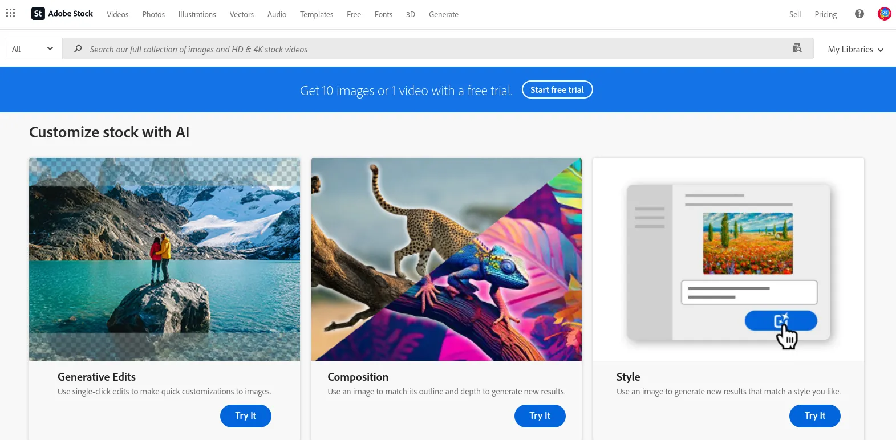The width and height of the screenshot is (896, 440).
Task: Open the Audio menu
Action: pos(277,14)
